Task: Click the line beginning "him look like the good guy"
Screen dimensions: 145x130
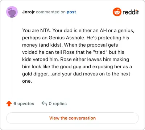Action: click(x=77, y=67)
